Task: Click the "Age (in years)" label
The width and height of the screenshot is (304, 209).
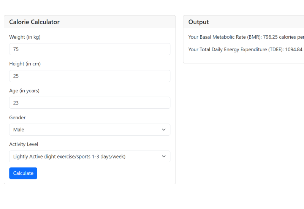Action: pyautogui.click(x=24, y=91)
